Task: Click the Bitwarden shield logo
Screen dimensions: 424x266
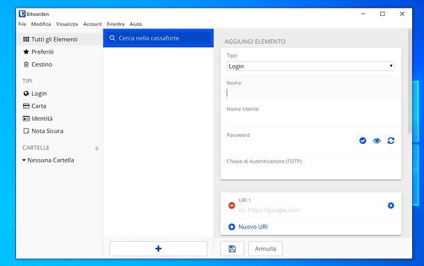Action: coord(22,14)
